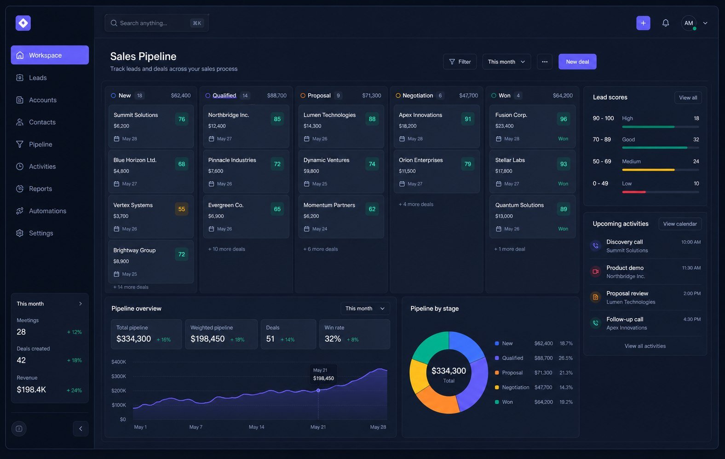This screenshot has width=725, height=459.
Task: Click the Filter button
Action: pyautogui.click(x=460, y=62)
